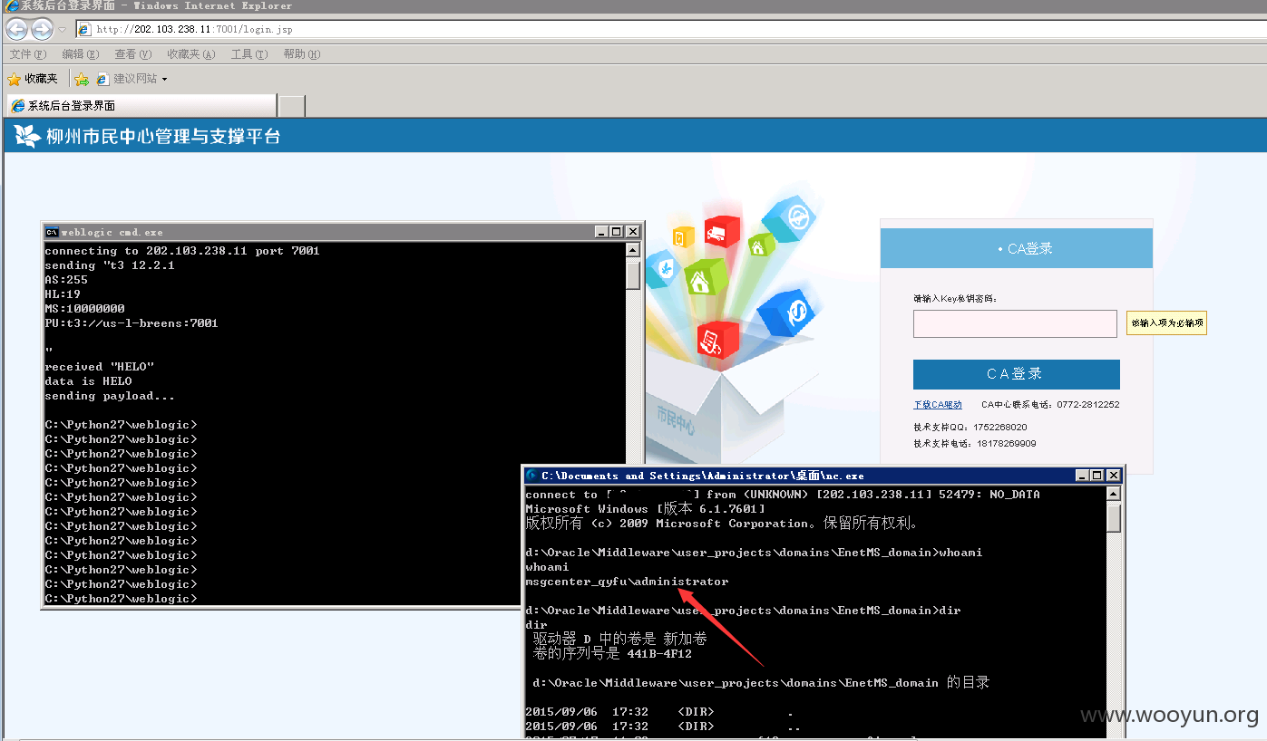Select the CA登录 tab header
1267x741 pixels.
(x=1016, y=248)
